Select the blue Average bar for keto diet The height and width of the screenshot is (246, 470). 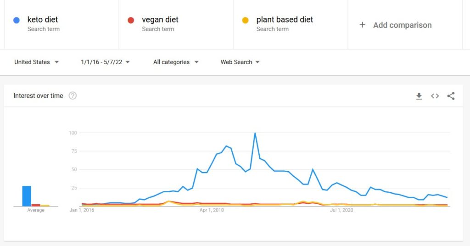[27, 196]
